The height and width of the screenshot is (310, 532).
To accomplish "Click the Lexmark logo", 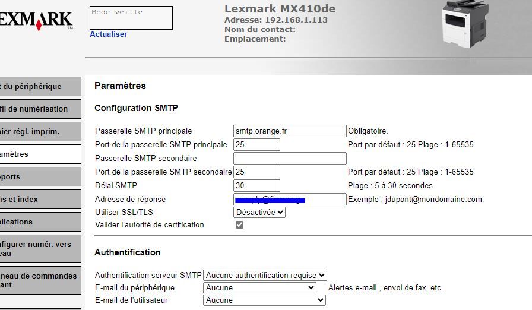I will coord(36,21).
